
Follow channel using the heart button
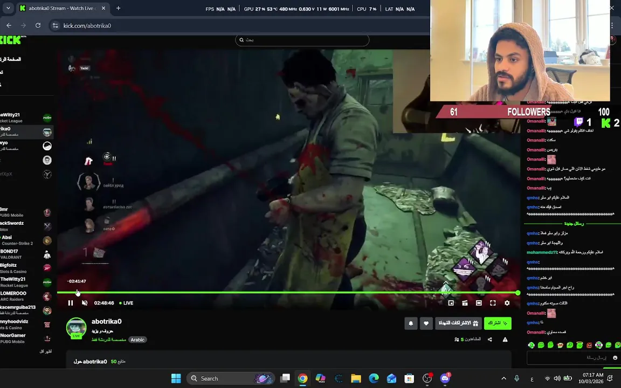(x=426, y=323)
